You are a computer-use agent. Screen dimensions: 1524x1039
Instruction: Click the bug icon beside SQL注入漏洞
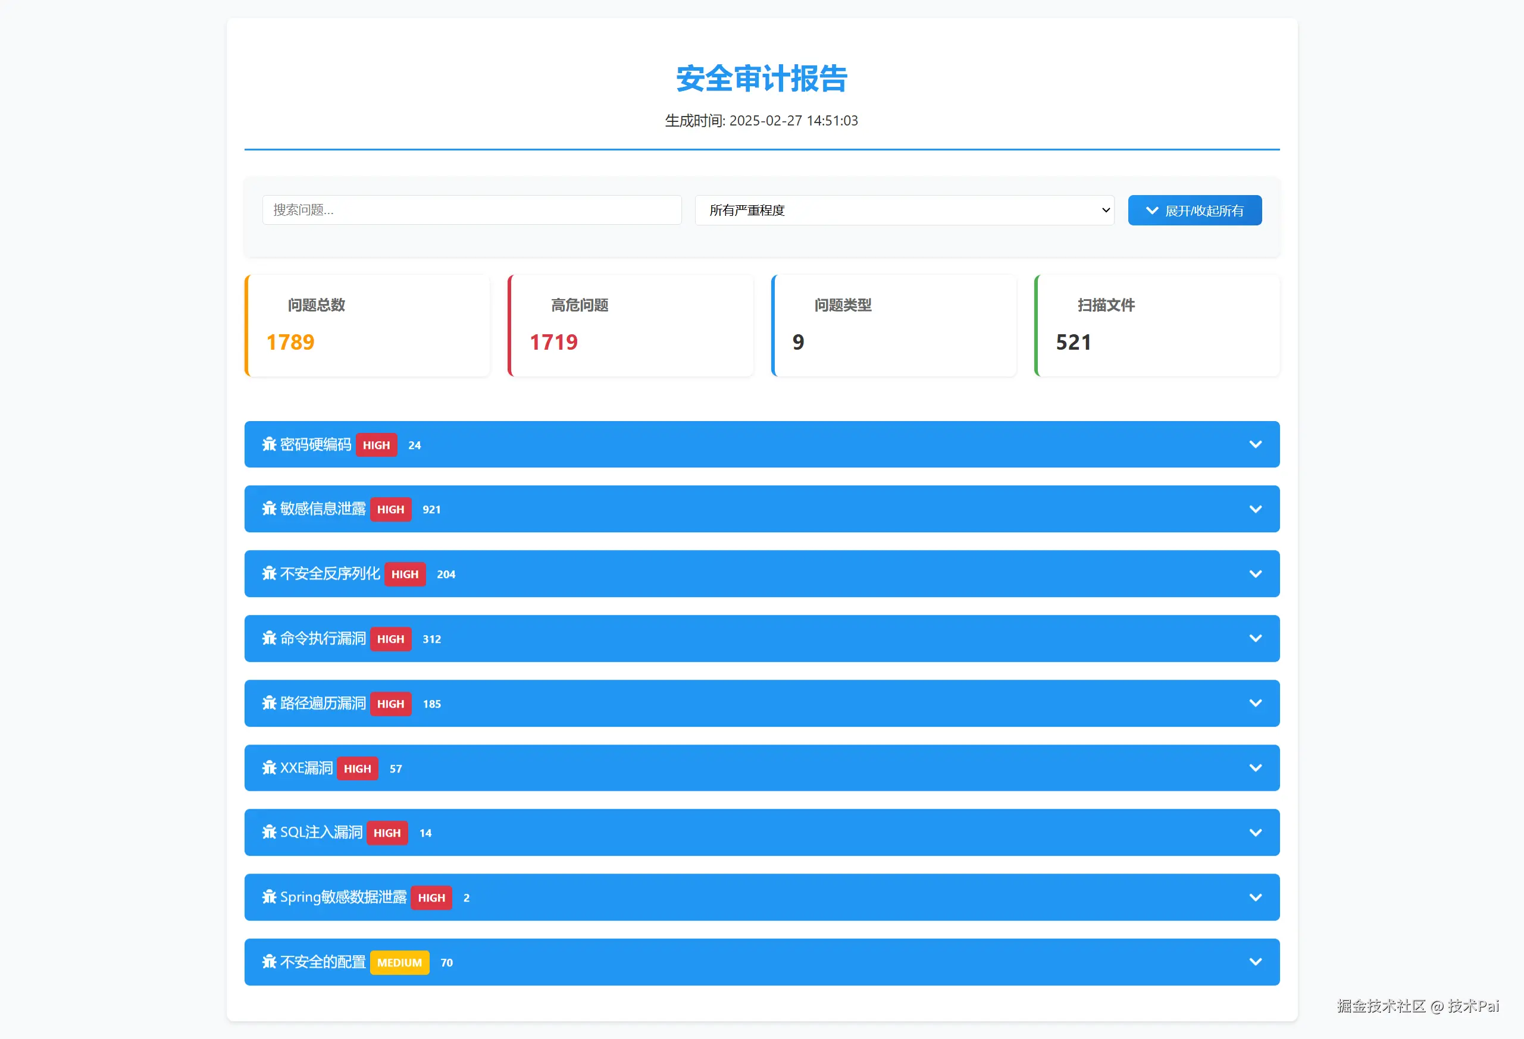point(269,833)
